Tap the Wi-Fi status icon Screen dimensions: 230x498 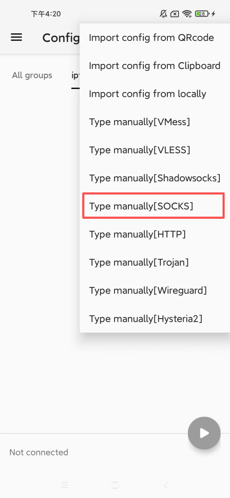[187, 13]
